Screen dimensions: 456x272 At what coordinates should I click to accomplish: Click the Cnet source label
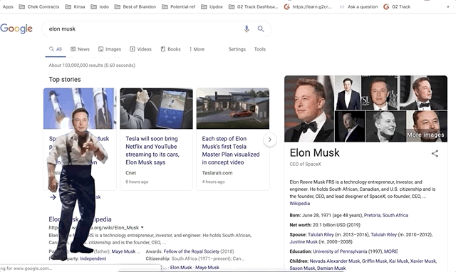[130, 173]
